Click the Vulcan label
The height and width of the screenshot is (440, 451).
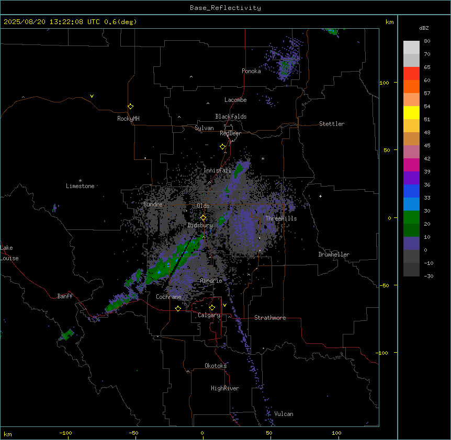tap(284, 414)
